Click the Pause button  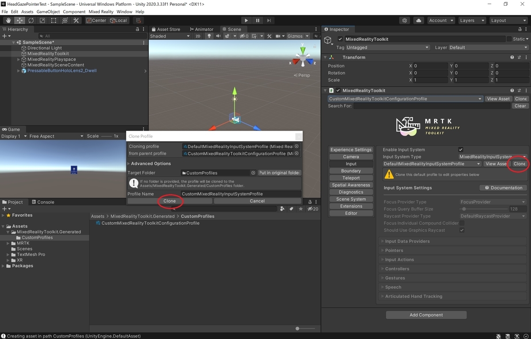click(258, 20)
